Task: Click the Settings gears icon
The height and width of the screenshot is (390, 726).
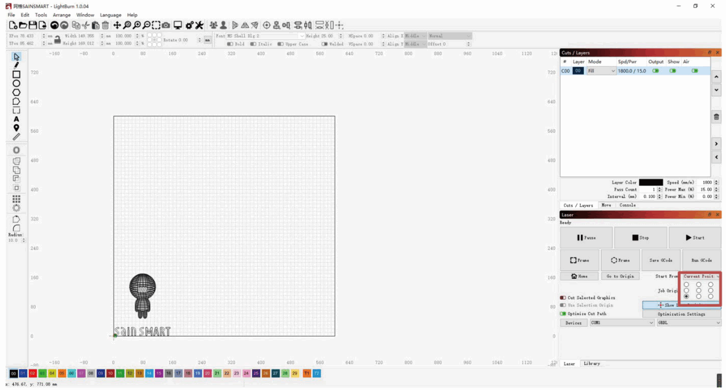Action: (189, 25)
